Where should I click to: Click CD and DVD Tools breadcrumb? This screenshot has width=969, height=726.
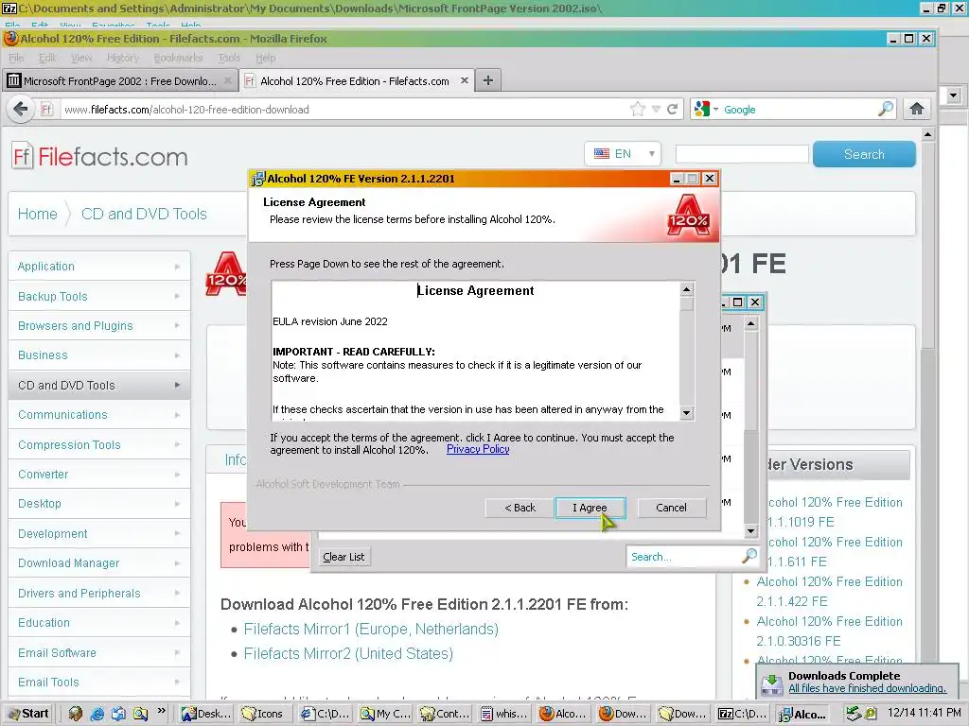144,214
